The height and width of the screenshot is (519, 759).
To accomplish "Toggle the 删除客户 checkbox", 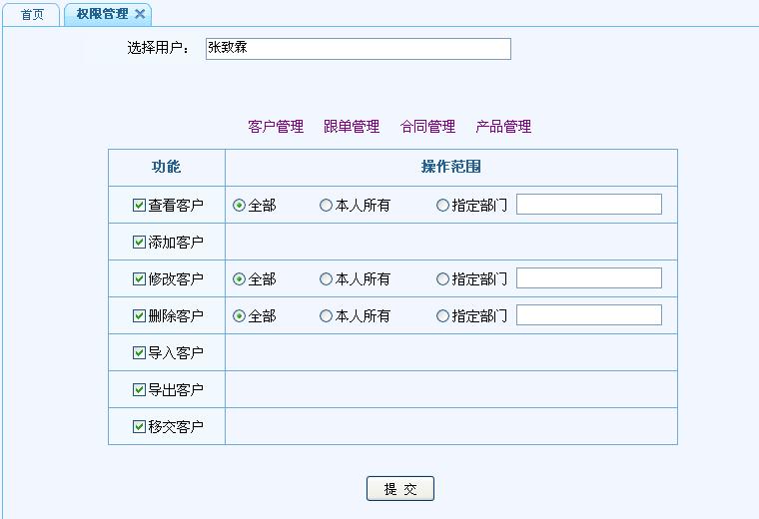I will [x=139, y=316].
